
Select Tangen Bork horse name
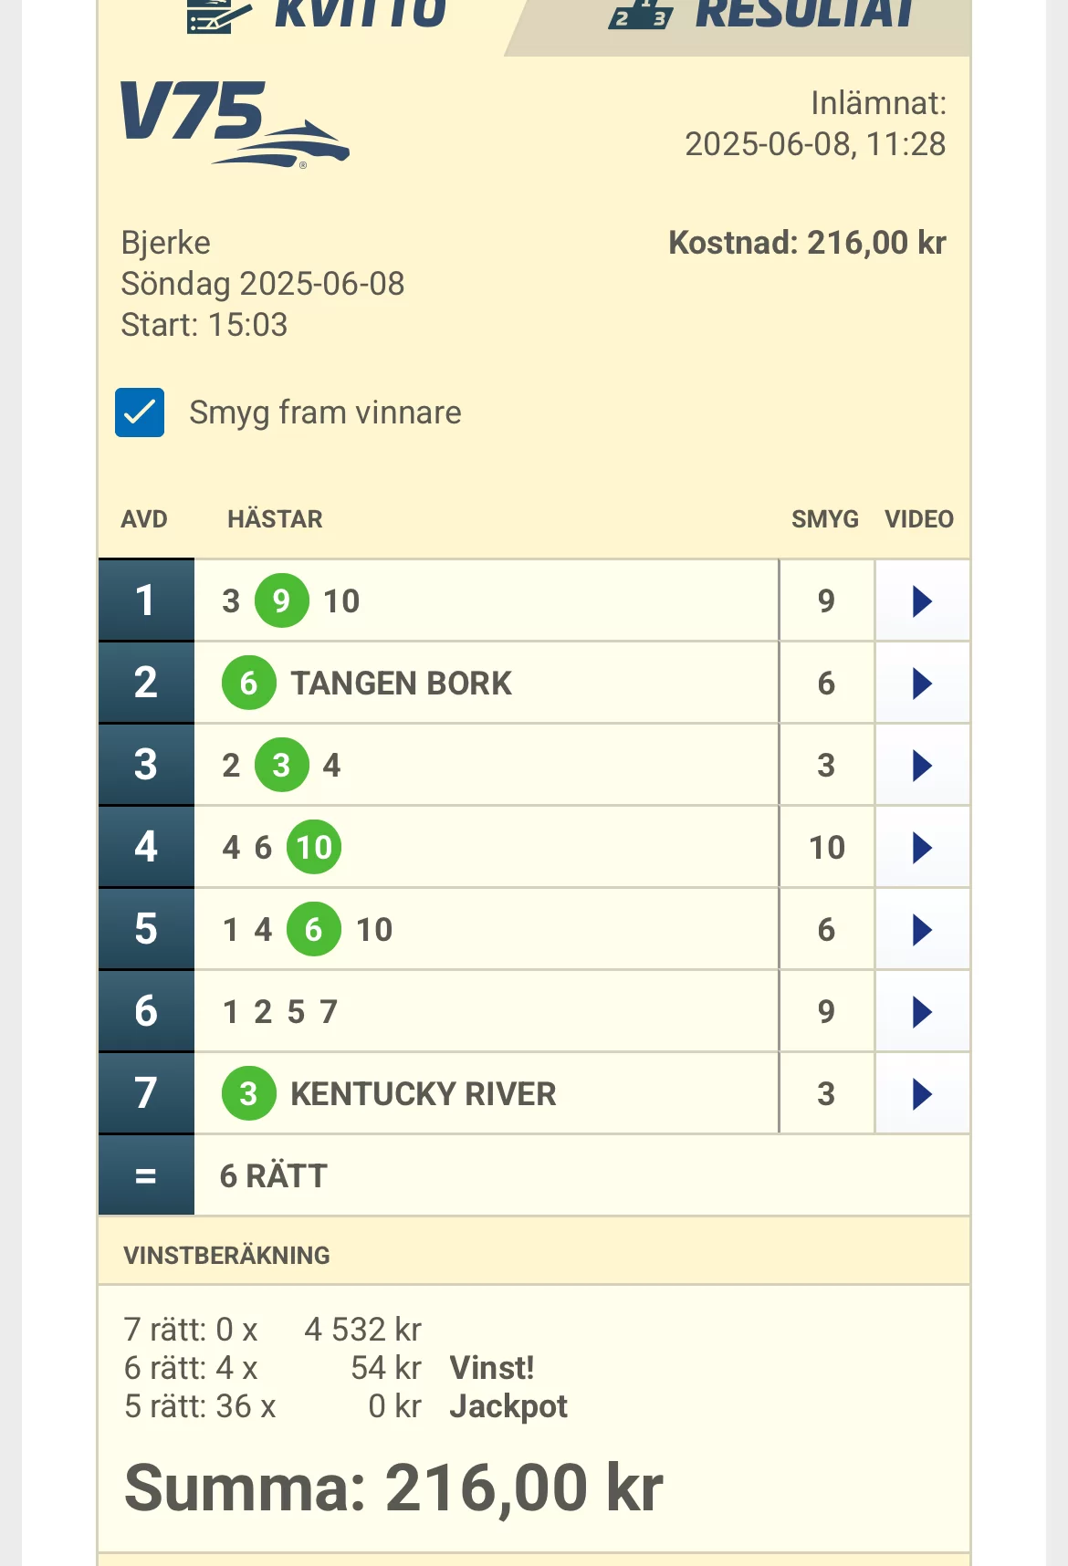click(402, 684)
